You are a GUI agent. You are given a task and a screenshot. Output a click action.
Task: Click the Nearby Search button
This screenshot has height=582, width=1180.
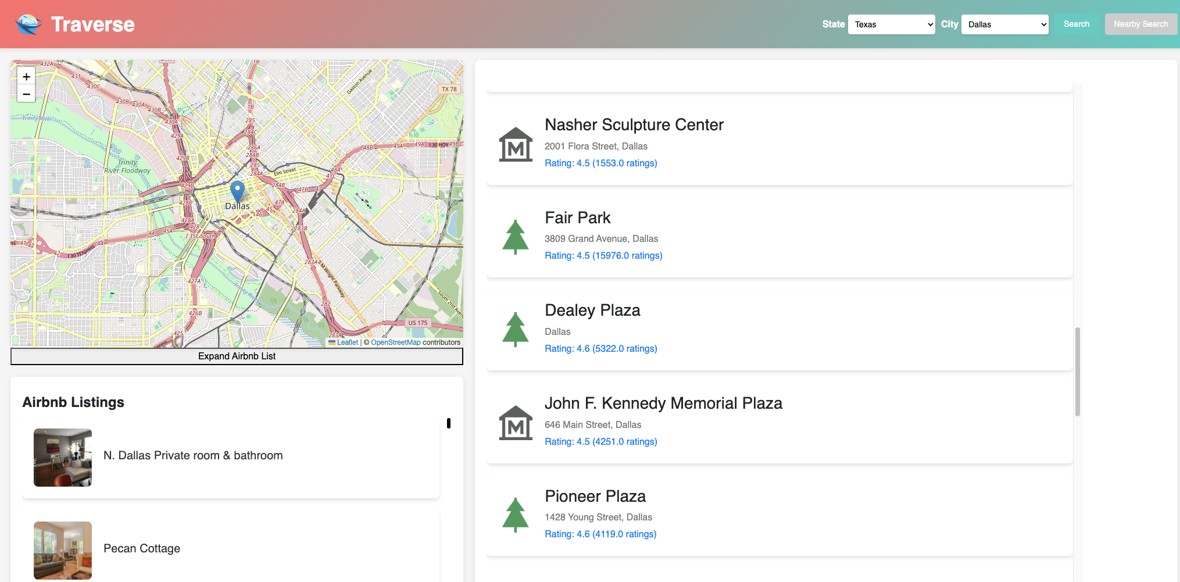(x=1140, y=24)
